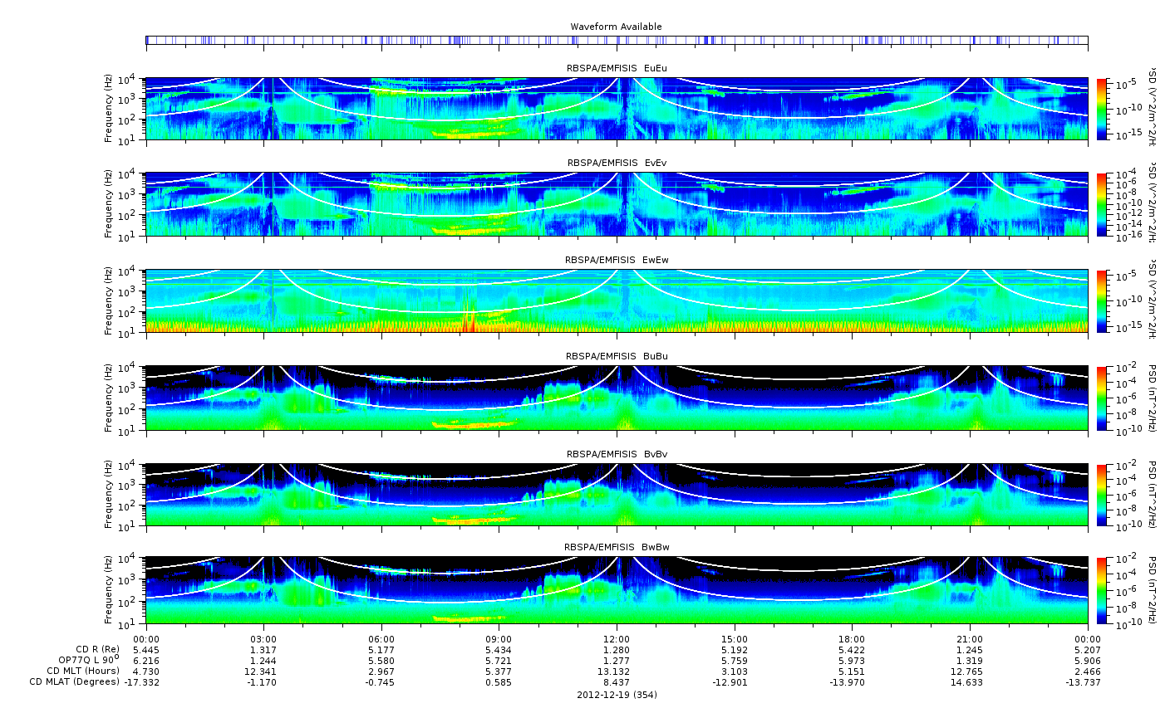Click the EuEu spectrogram panel
1170x713 pixels.
pyautogui.click(x=617, y=109)
